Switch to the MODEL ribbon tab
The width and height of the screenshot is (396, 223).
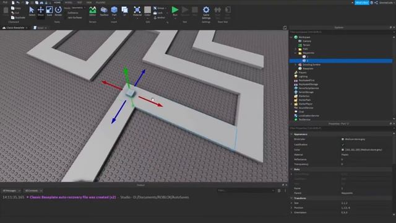(x=69, y=2)
